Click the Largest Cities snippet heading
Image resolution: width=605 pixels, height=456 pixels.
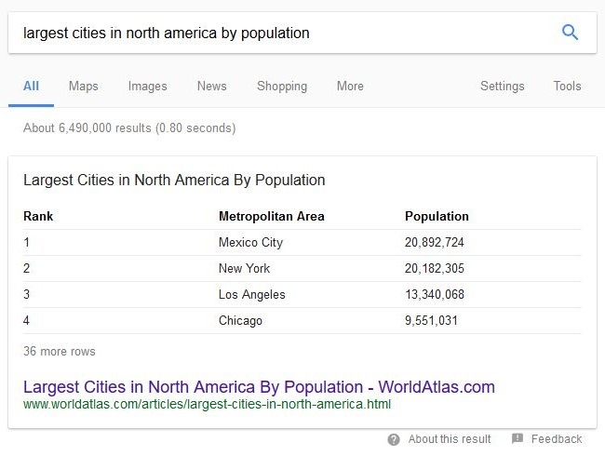(174, 181)
